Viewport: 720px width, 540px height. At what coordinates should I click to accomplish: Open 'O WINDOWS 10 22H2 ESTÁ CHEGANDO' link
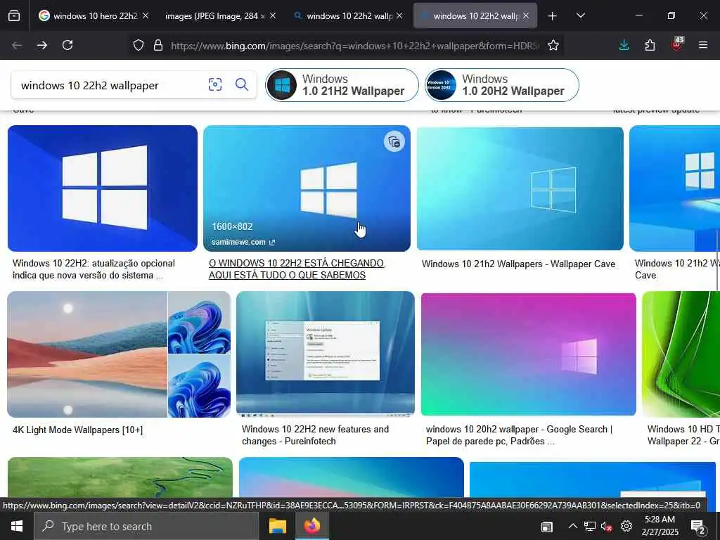click(x=297, y=269)
